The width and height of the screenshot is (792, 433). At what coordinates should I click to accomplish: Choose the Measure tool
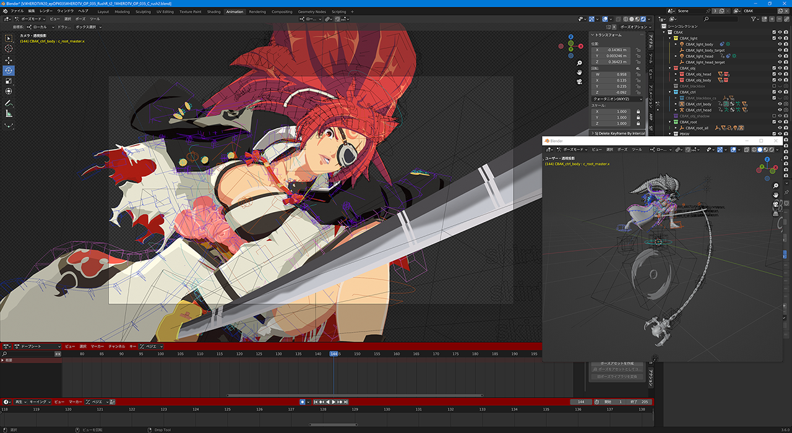click(x=9, y=114)
